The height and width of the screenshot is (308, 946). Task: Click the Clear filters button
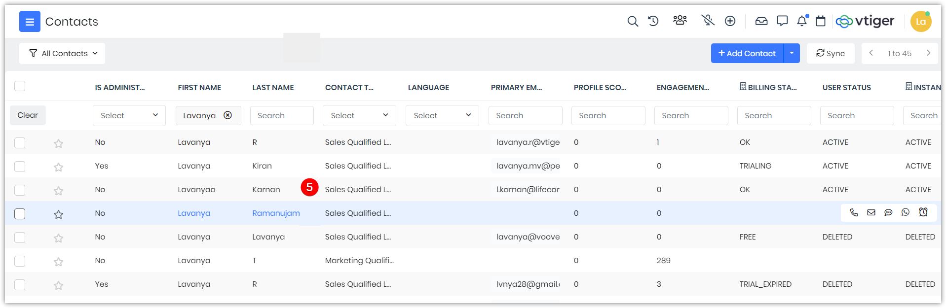tap(28, 115)
